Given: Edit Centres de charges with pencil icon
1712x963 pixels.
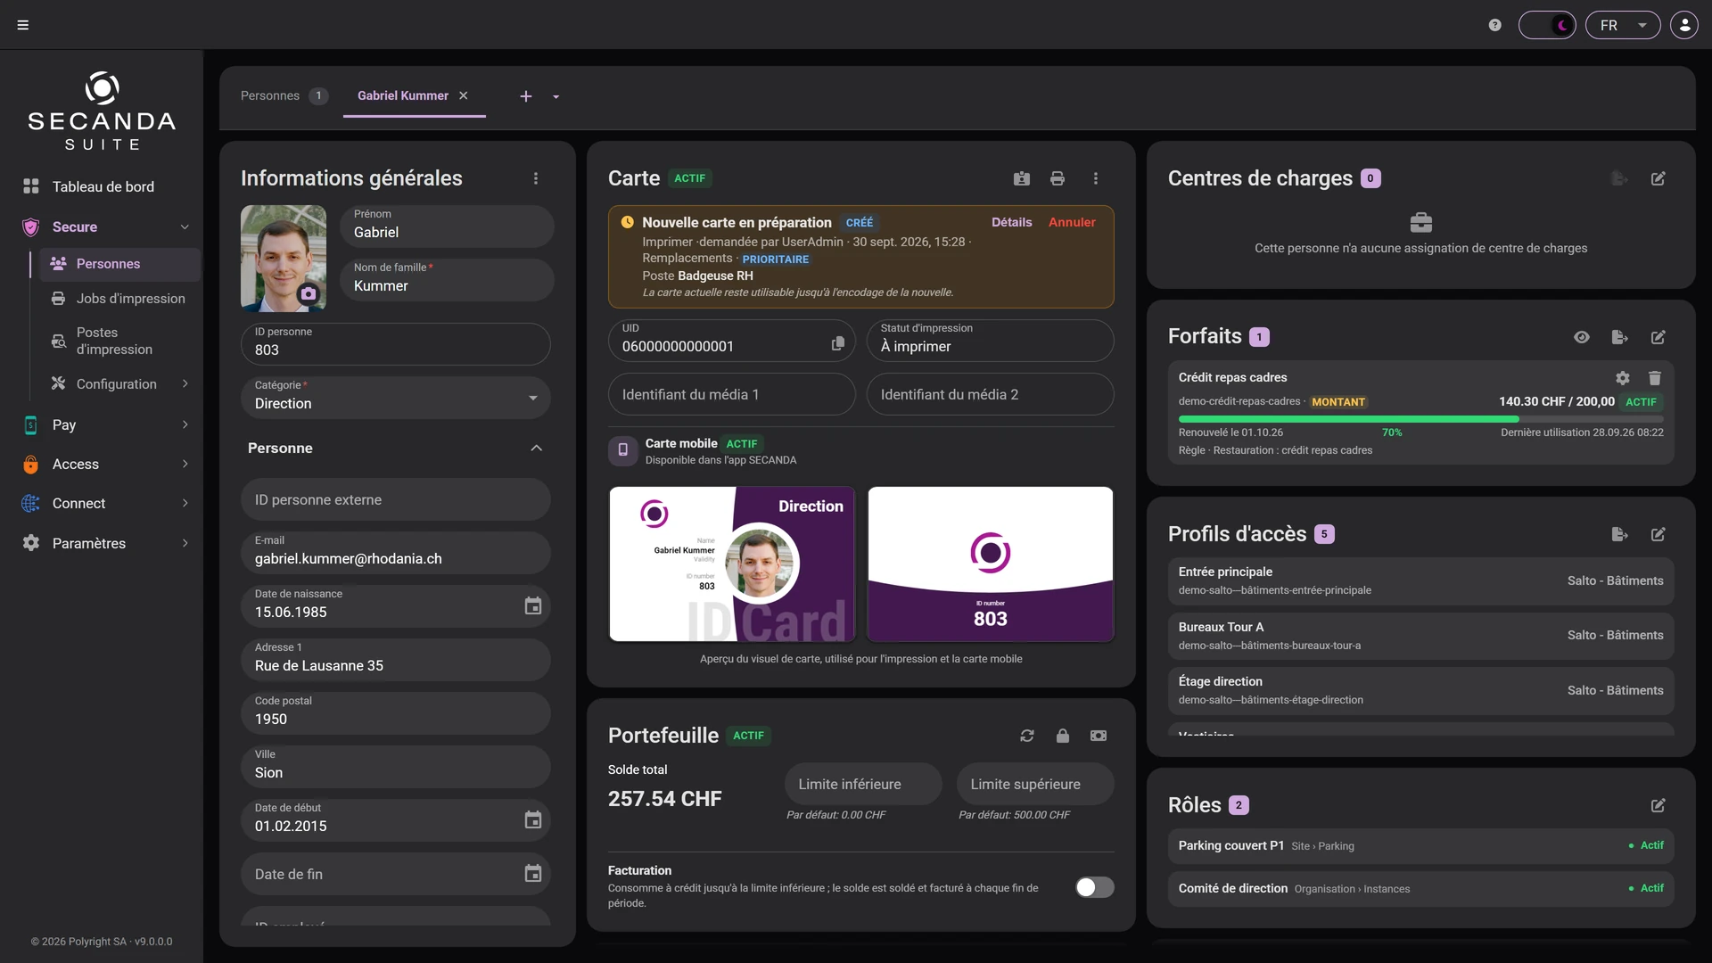Looking at the screenshot, I should point(1658,178).
